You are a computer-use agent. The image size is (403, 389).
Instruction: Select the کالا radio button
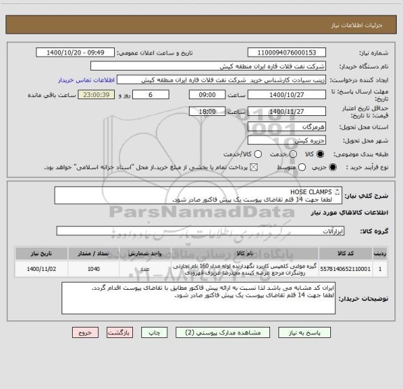[x=320, y=154]
